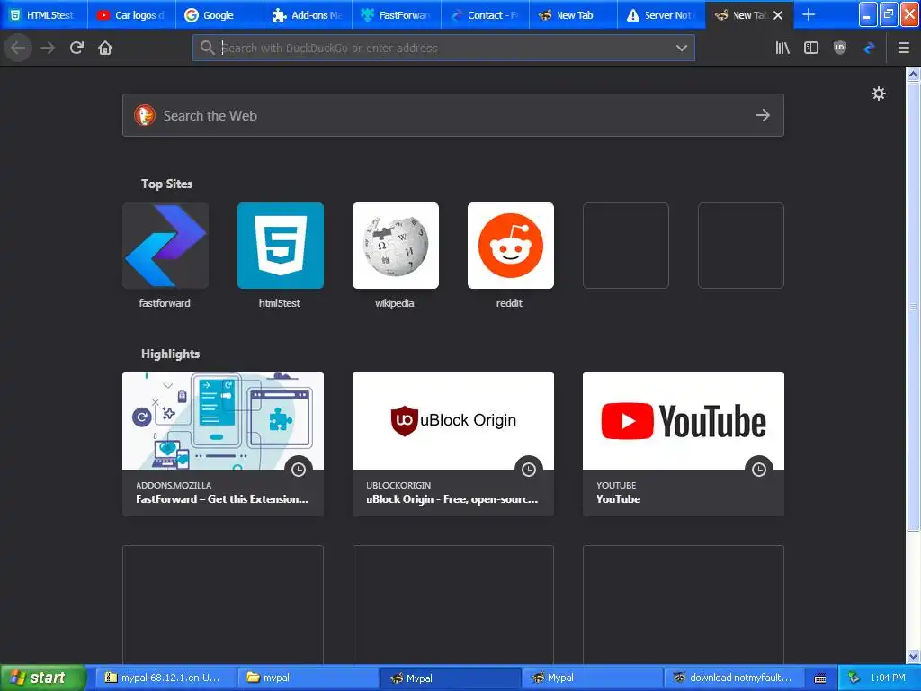Focus the Search the Web field
Screen dimensions: 921x691
[x=453, y=115]
